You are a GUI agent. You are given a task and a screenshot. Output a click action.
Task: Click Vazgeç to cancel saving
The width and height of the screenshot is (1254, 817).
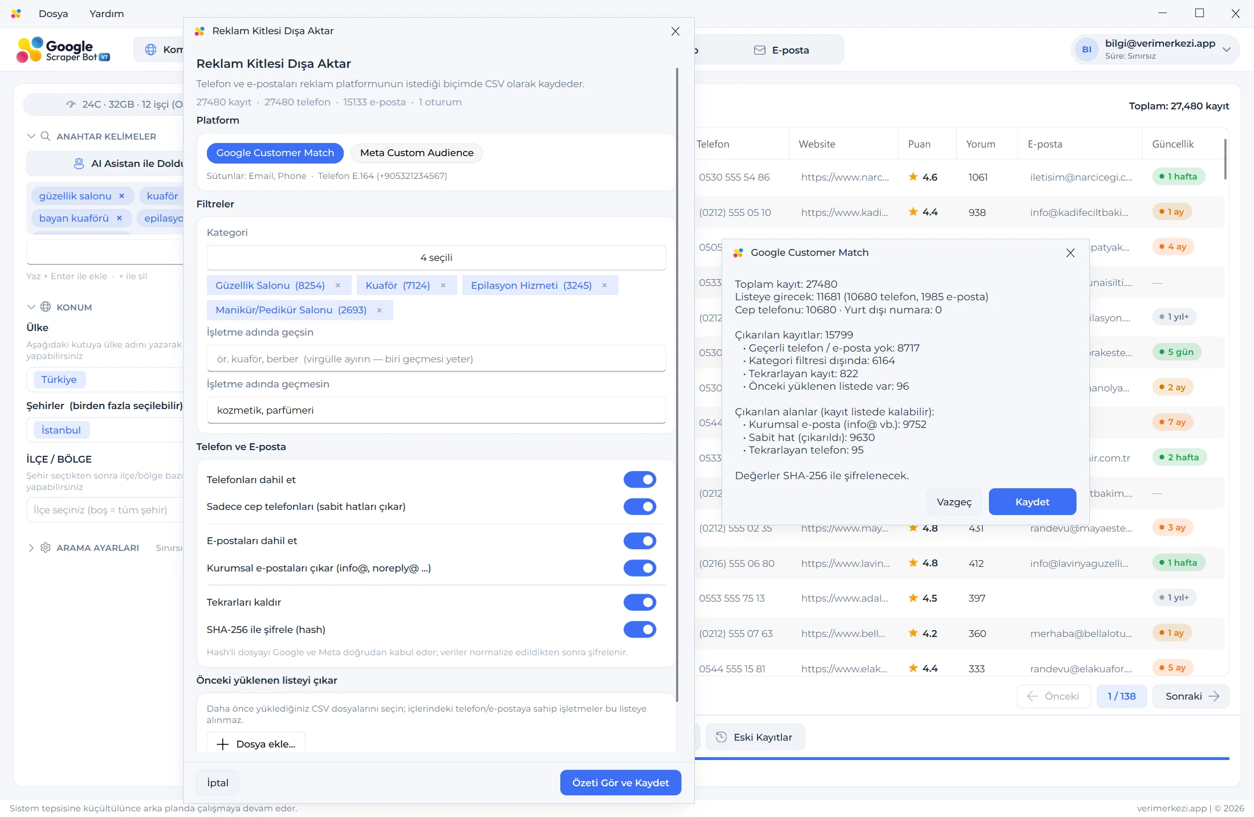coord(954,502)
